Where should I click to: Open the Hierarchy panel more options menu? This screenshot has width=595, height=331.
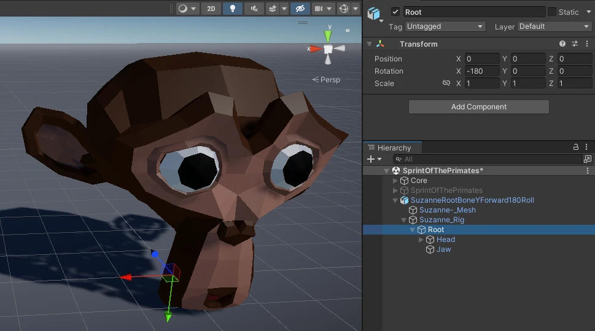point(586,147)
